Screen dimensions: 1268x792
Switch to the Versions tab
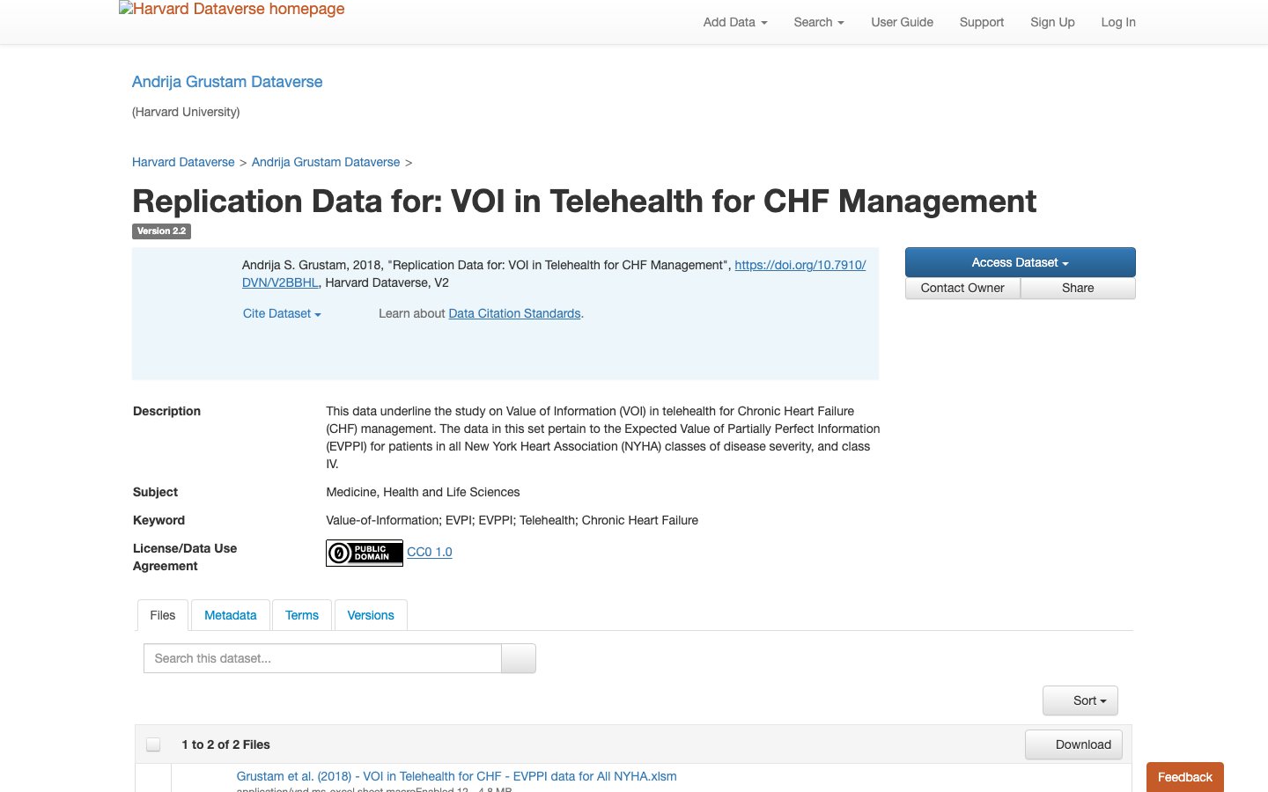click(371, 615)
